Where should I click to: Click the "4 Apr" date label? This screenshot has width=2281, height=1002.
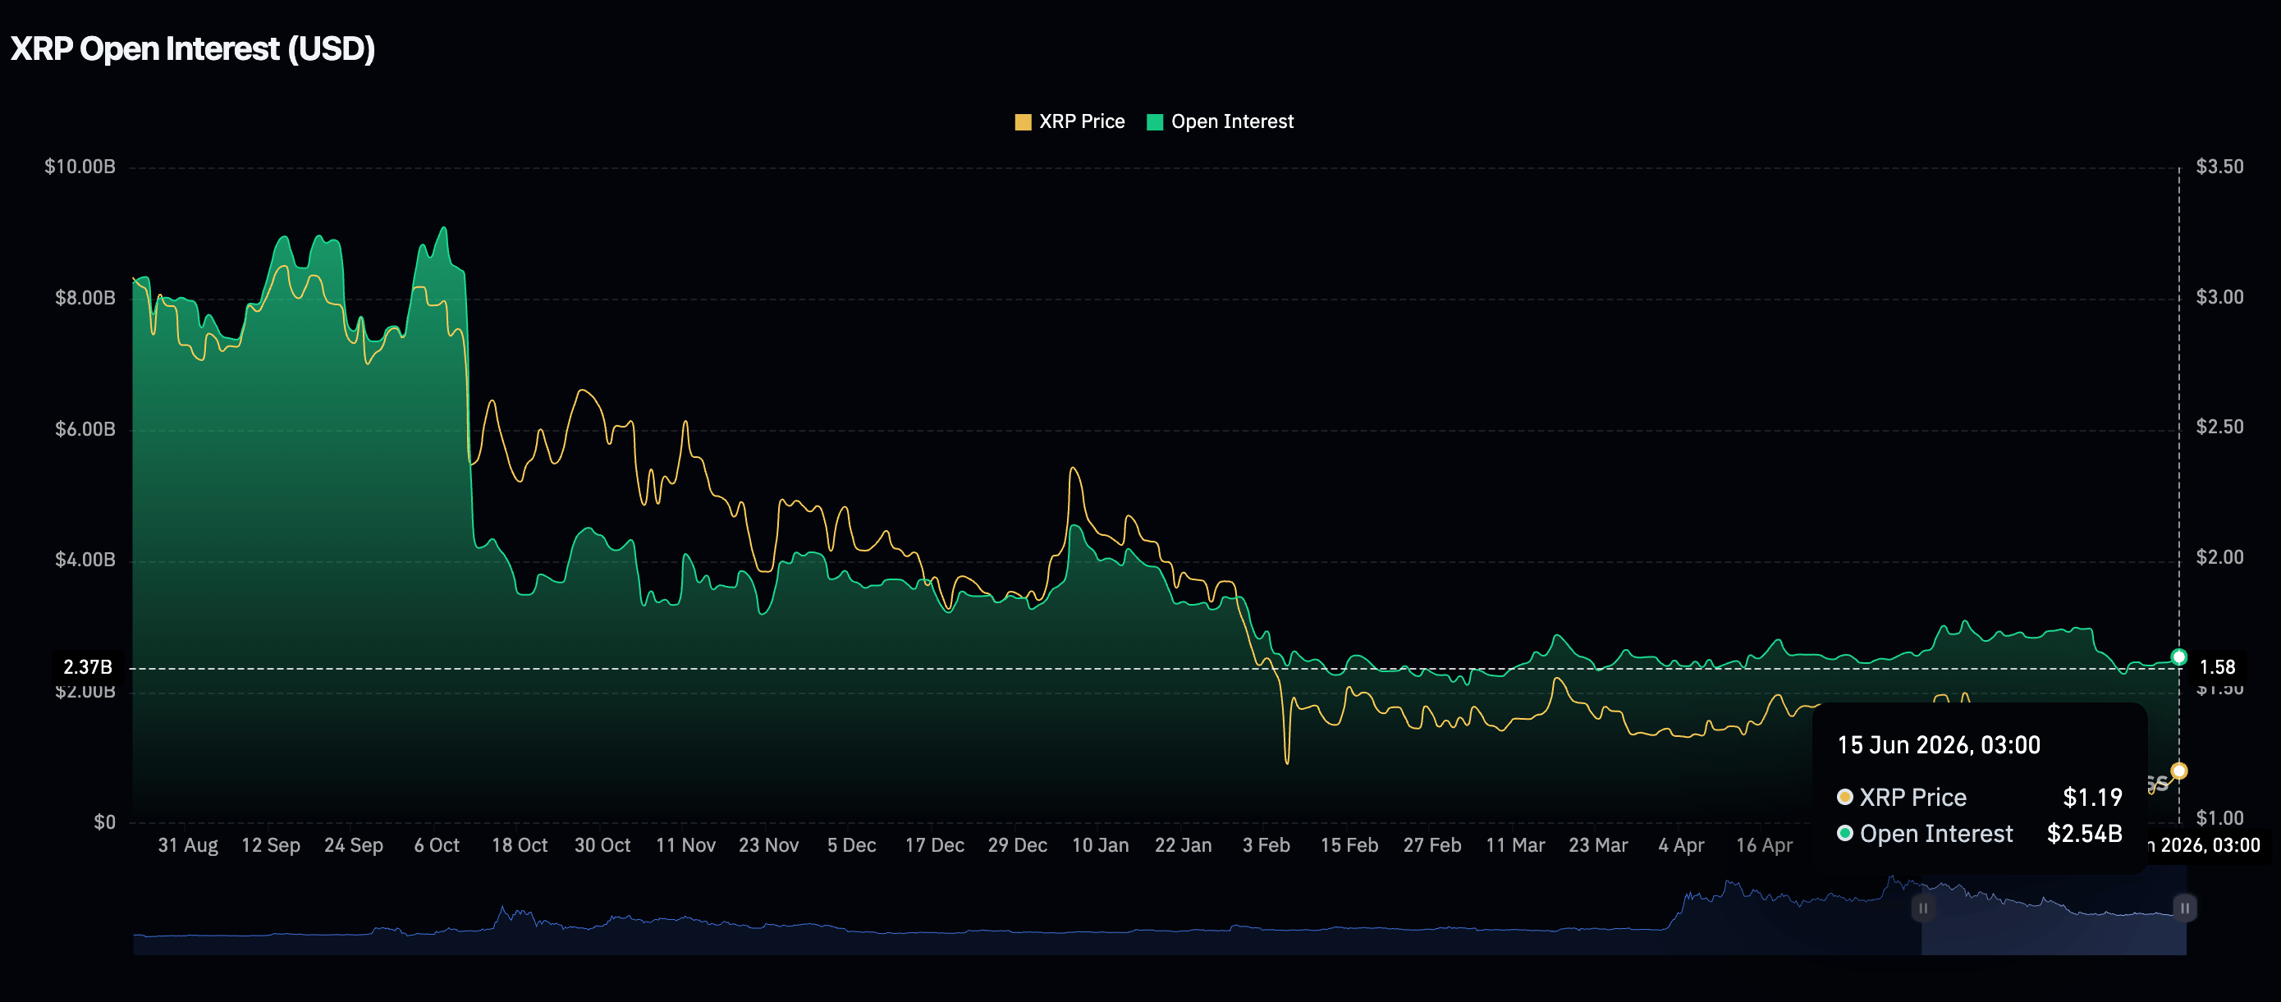(x=1682, y=845)
